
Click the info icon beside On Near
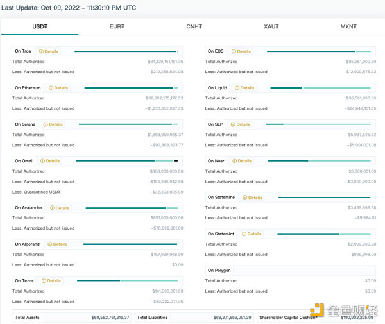tap(235, 161)
